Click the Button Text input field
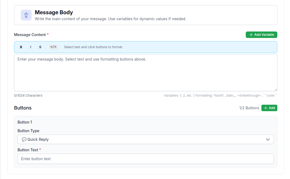 click(x=146, y=159)
